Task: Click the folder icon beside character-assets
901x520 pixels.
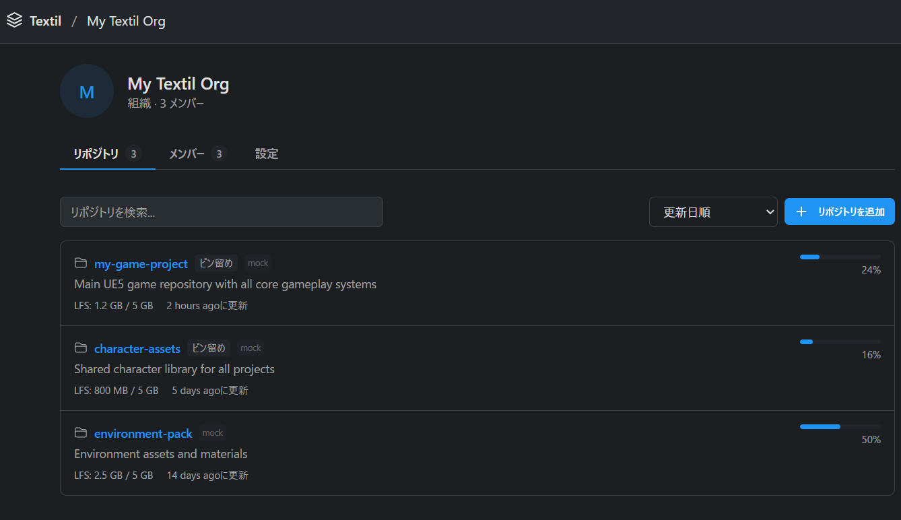Action: click(x=81, y=348)
